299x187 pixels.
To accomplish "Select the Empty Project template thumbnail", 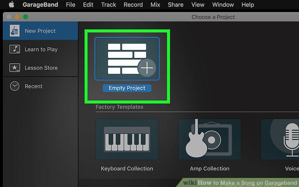I will [127, 59].
